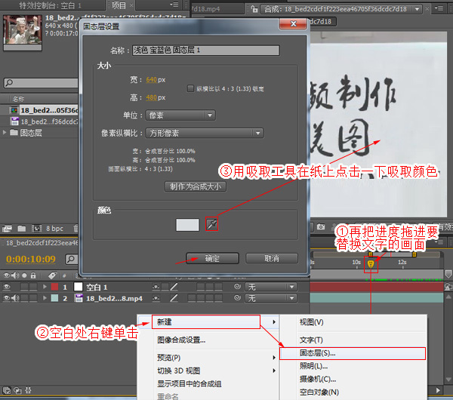Click the composition icon of 18_bed2...05f36c item
This screenshot has height=400, width=453.
pos(14,110)
